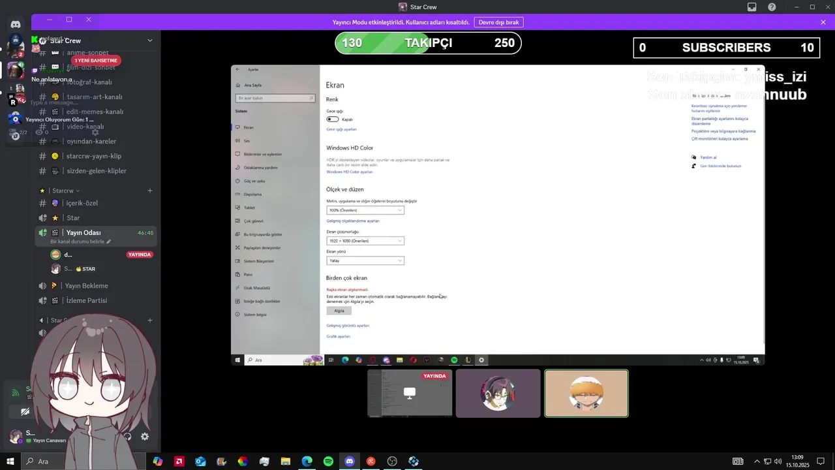Open the live stream thumbnail tile
This screenshot has height=470, width=835.
click(410, 393)
